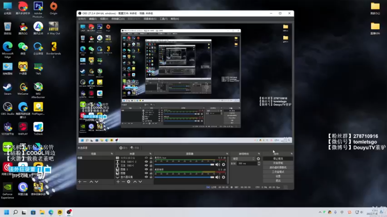Hide the 显示器采集 source
387x217 pixels.
146,177
